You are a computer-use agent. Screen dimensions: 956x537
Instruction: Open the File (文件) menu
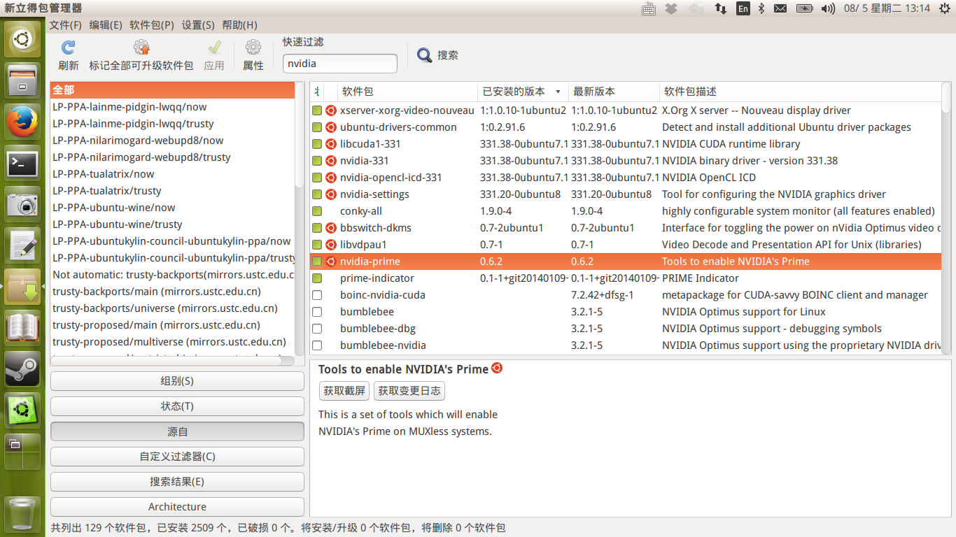click(x=66, y=24)
